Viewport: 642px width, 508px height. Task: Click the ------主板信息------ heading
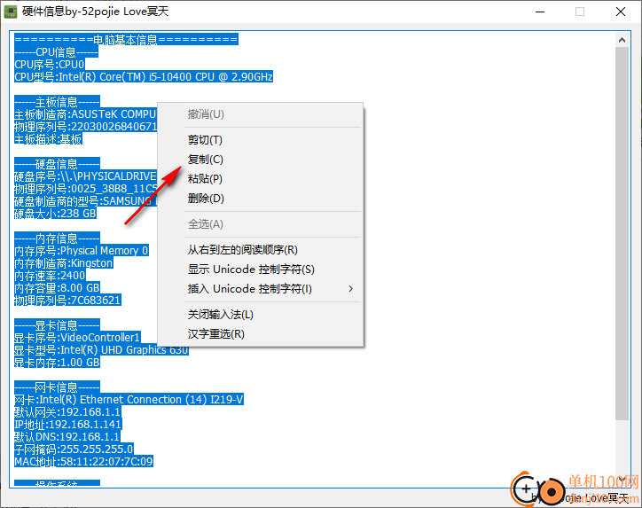click(x=57, y=102)
